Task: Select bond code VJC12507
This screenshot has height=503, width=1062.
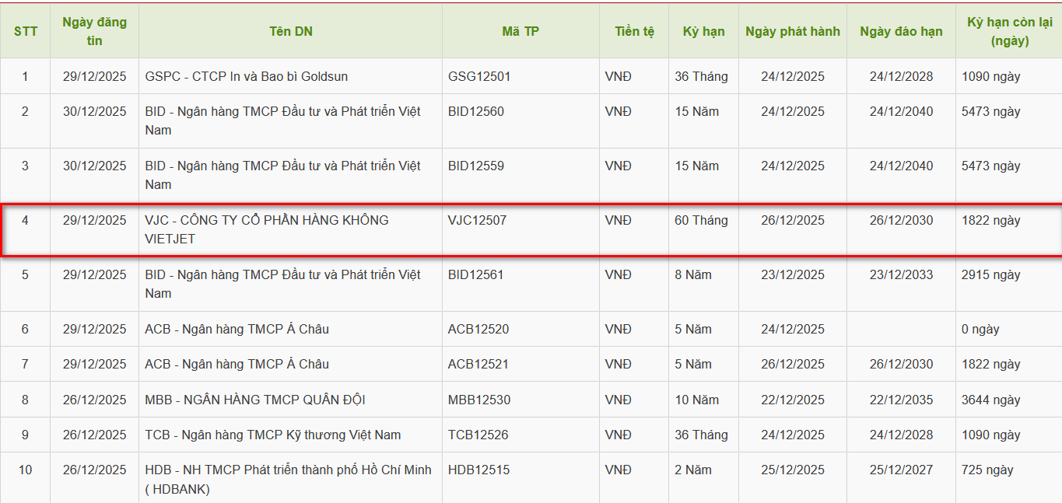Action: tap(477, 220)
